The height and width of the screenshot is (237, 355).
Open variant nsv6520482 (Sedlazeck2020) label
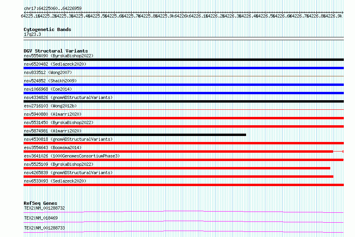tap(55, 64)
